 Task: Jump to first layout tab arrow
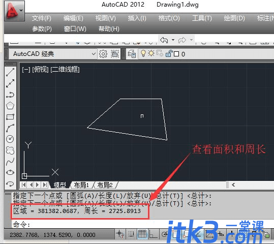[x=24, y=185]
